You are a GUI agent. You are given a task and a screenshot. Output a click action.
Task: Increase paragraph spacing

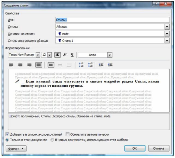[x=81, y=65]
